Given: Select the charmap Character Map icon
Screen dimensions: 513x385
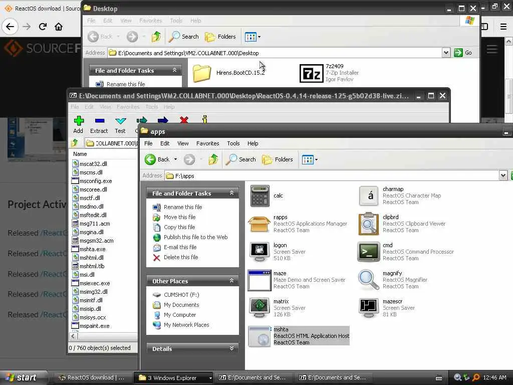Looking at the screenshot, I should [x=369, y=196].
